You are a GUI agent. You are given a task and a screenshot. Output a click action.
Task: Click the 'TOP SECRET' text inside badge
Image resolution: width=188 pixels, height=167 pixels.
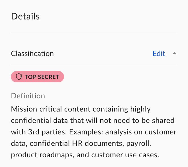pyautogui.click(x=42, y=77)
